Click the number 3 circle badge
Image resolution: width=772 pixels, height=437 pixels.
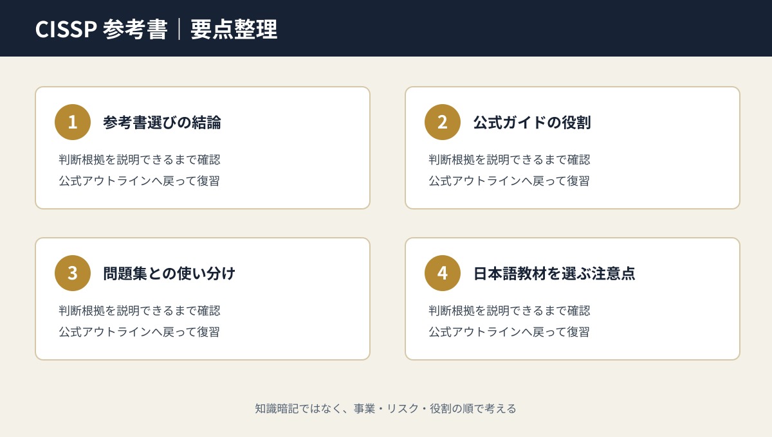(x=73, y=273)
